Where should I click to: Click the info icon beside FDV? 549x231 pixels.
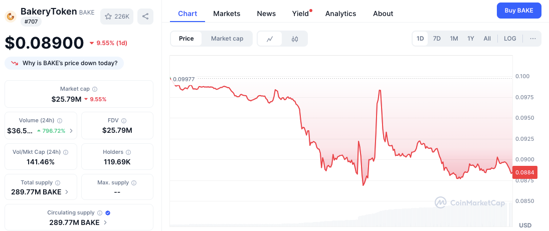pyautogui.click(x=123, y=121)
